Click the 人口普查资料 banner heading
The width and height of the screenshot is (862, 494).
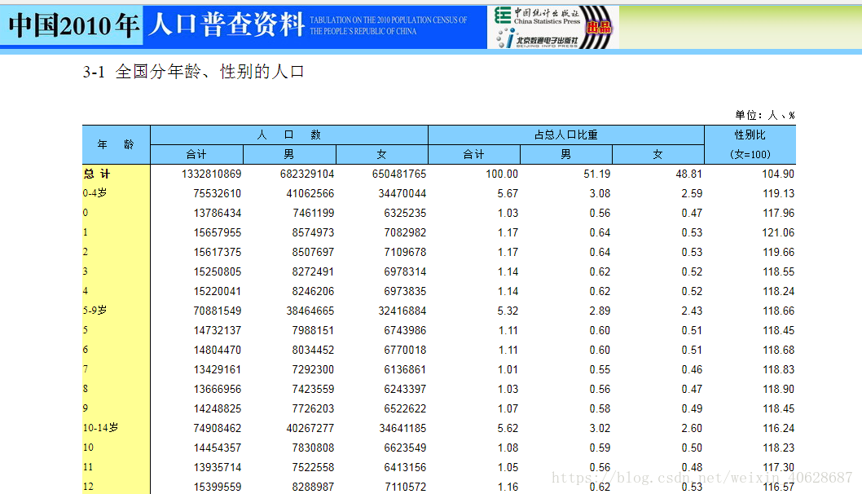click(226, 24)
